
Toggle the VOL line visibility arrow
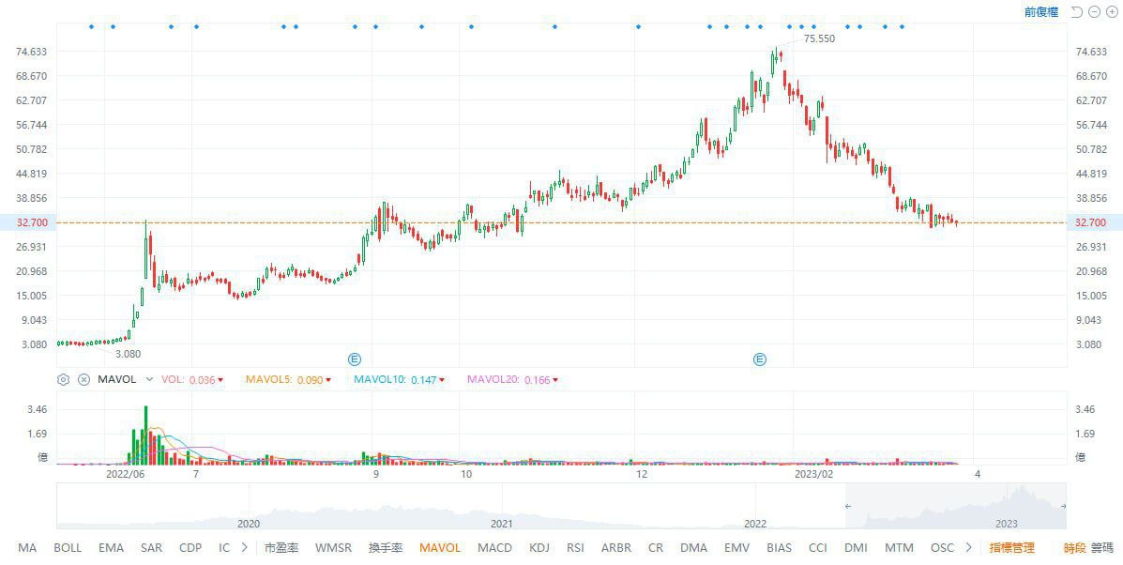(x=220, y=380)
